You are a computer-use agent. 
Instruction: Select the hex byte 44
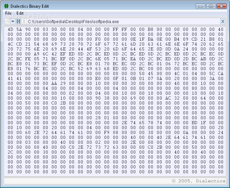[80, 49]
